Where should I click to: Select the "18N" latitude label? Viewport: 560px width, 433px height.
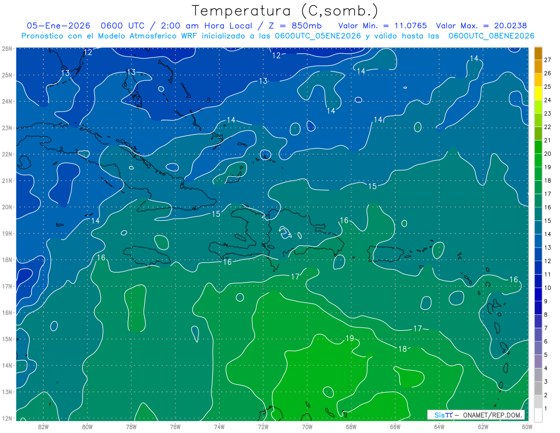(7, 259)
